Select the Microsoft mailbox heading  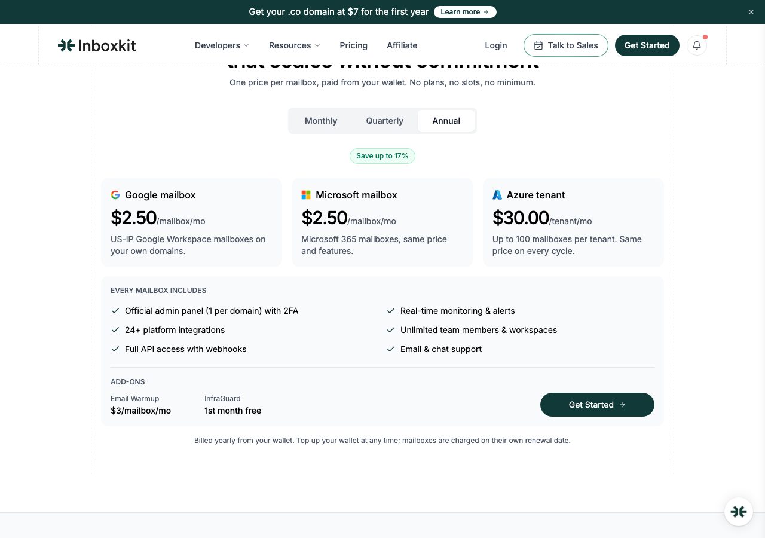356,195
